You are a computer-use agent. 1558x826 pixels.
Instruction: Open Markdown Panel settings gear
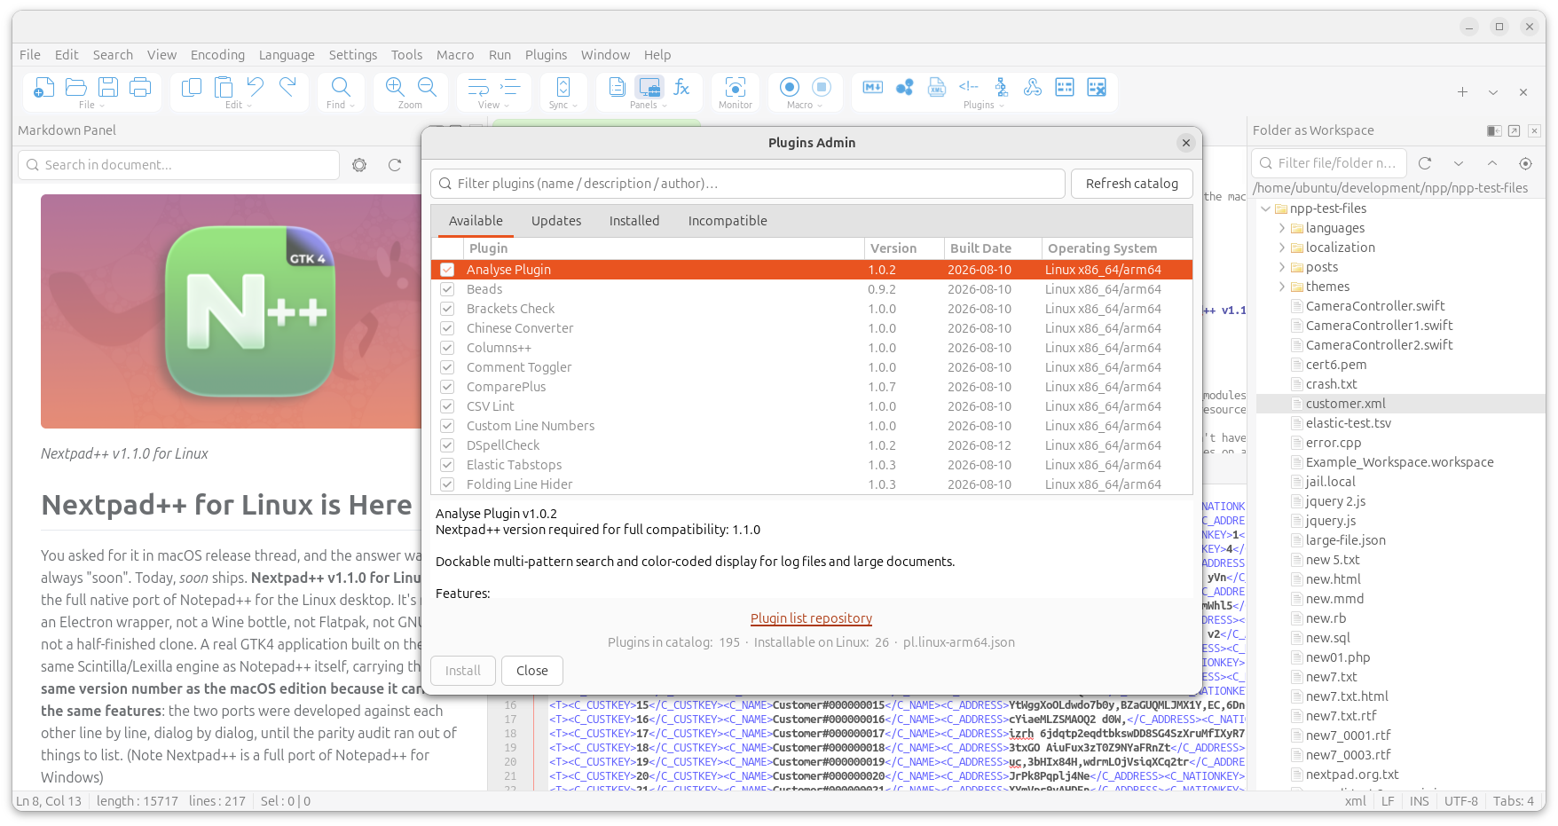359,165
